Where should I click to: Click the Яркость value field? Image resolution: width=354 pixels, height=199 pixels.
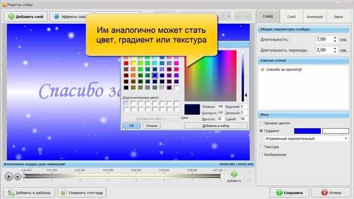tap(220, 119)
